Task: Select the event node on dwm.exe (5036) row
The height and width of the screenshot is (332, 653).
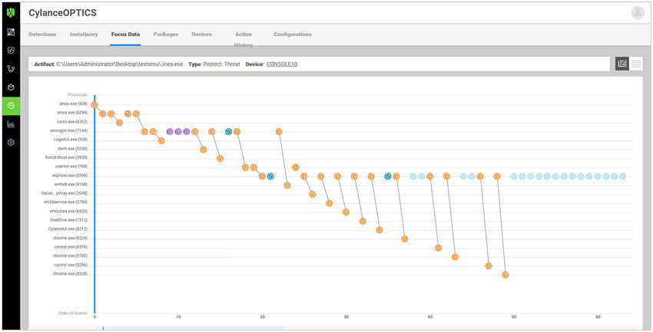Action: click(204, 150)
